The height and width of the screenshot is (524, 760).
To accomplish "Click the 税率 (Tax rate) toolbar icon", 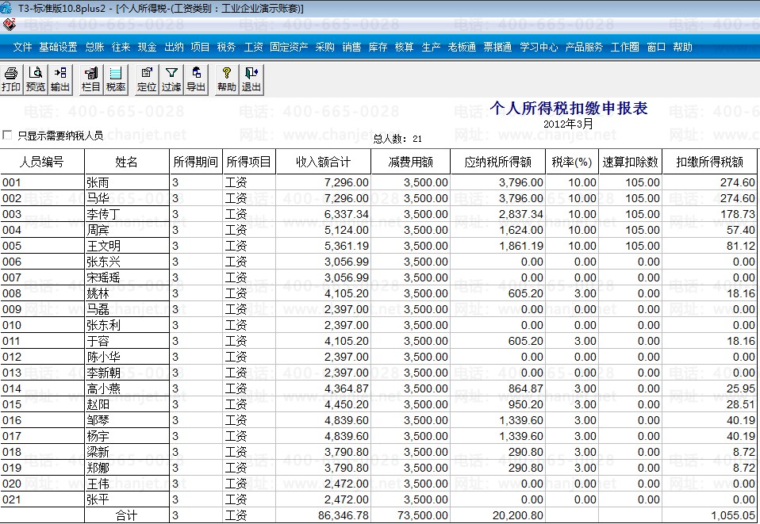I will tap(116, 79).
